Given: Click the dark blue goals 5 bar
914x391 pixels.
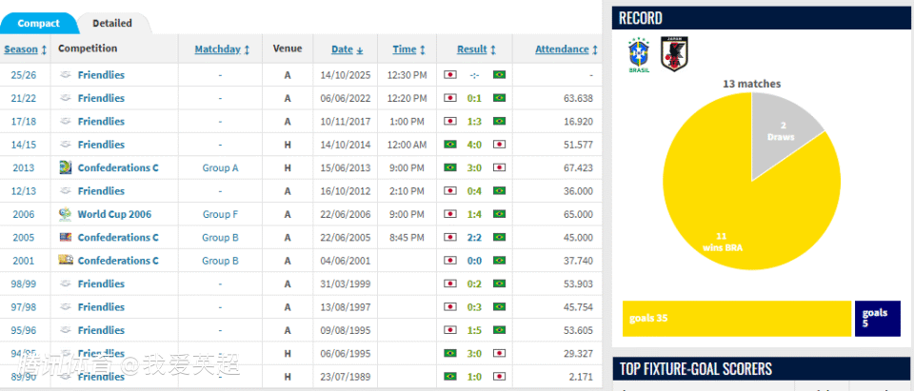Looking at the screenshot, I should click(x=877, y=318).
